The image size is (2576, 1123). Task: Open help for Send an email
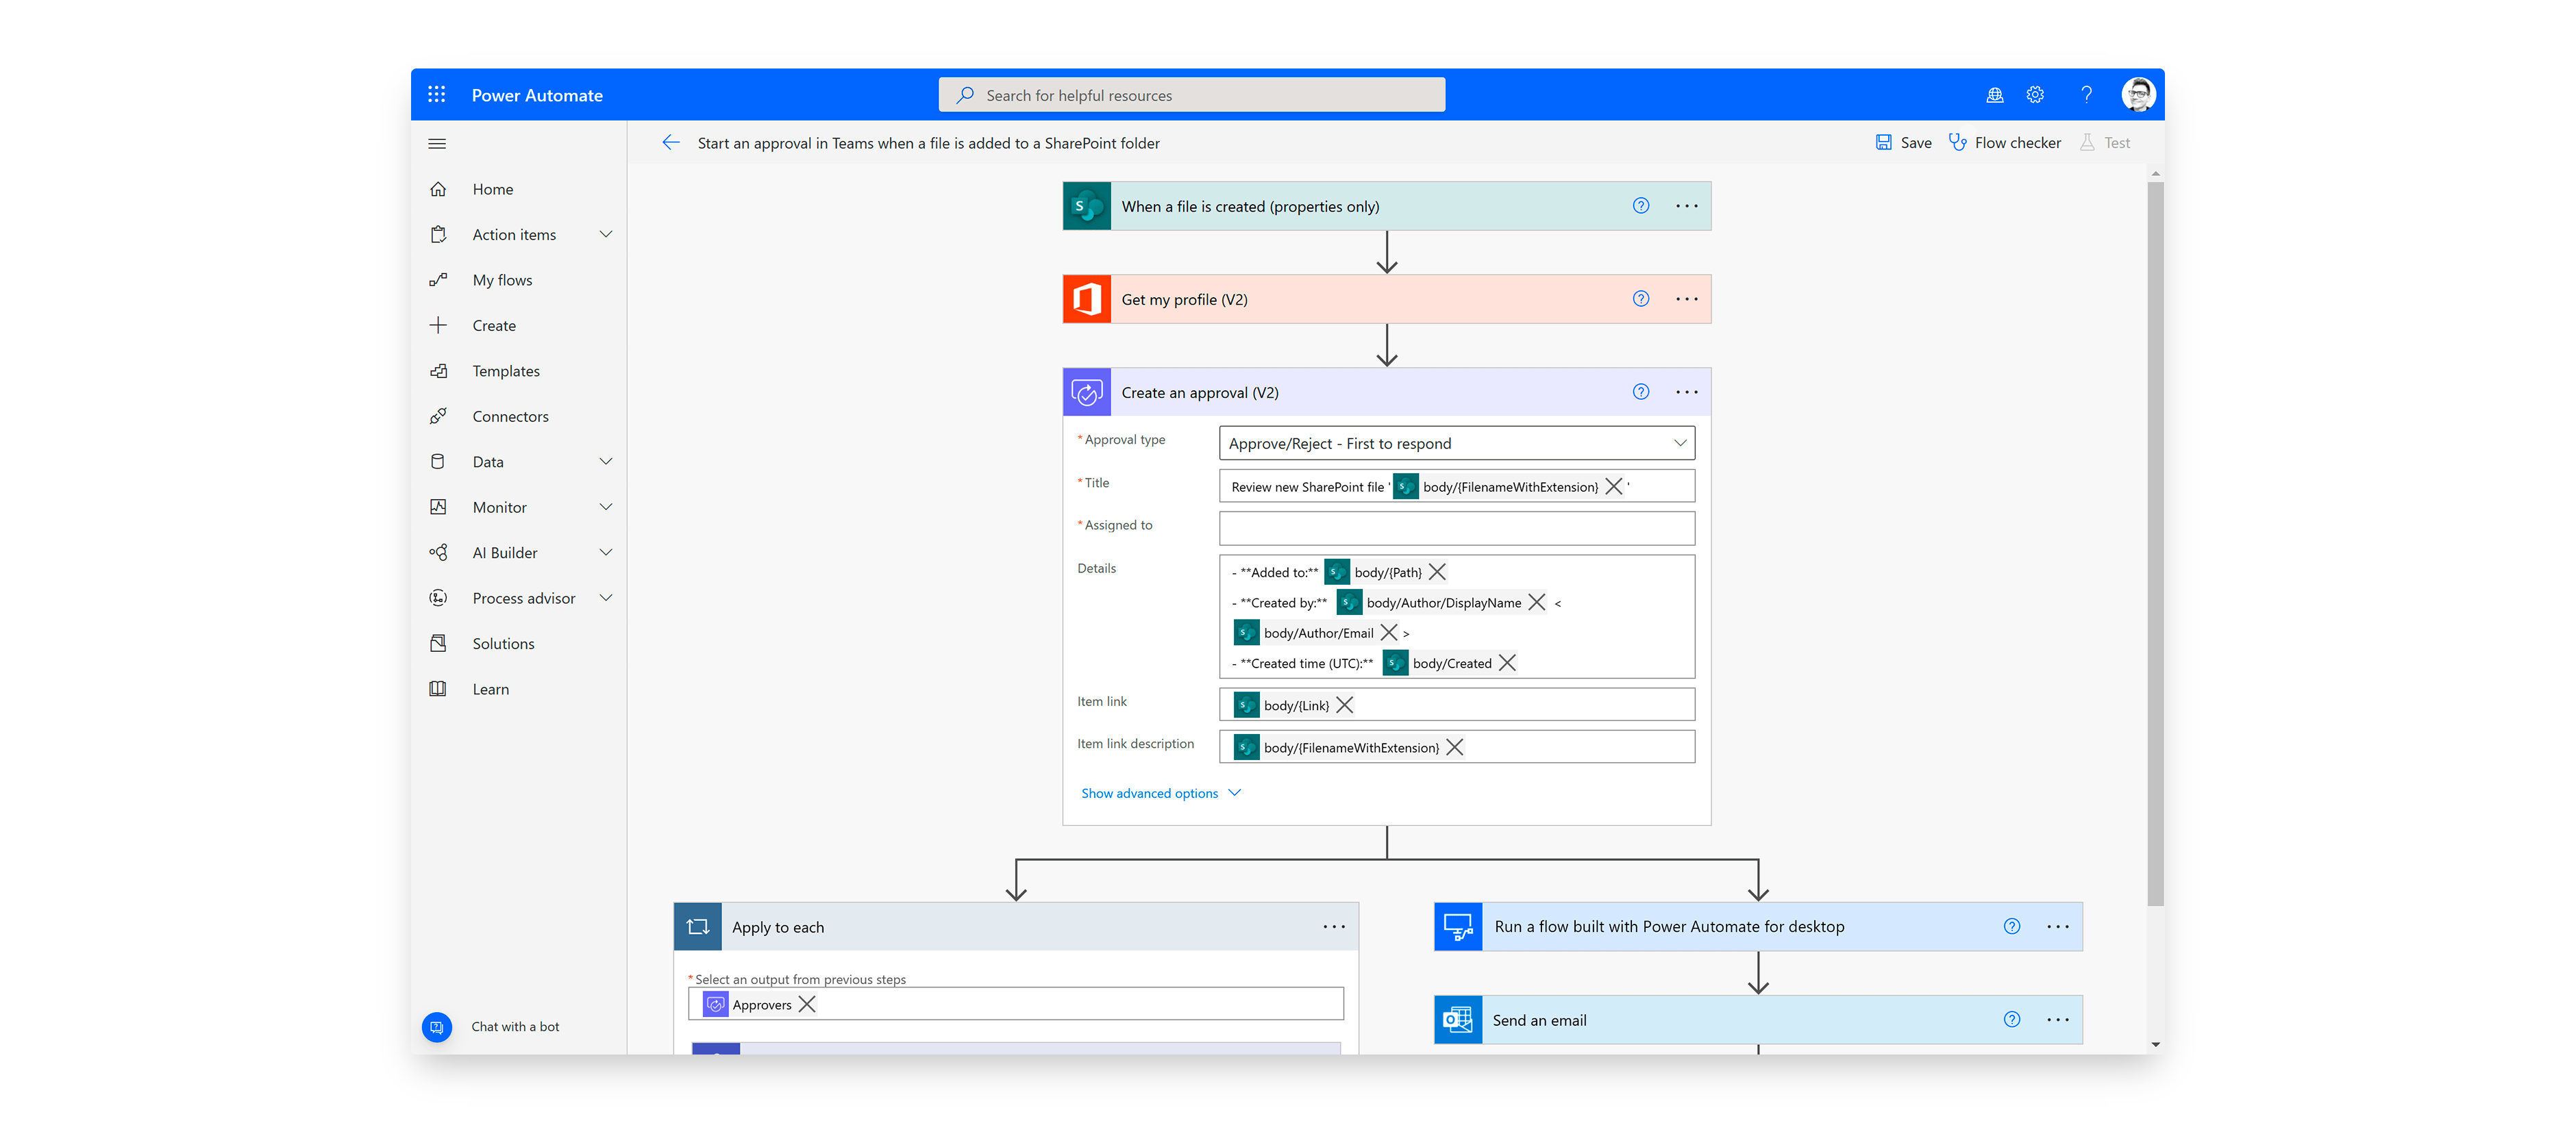2012,1019
